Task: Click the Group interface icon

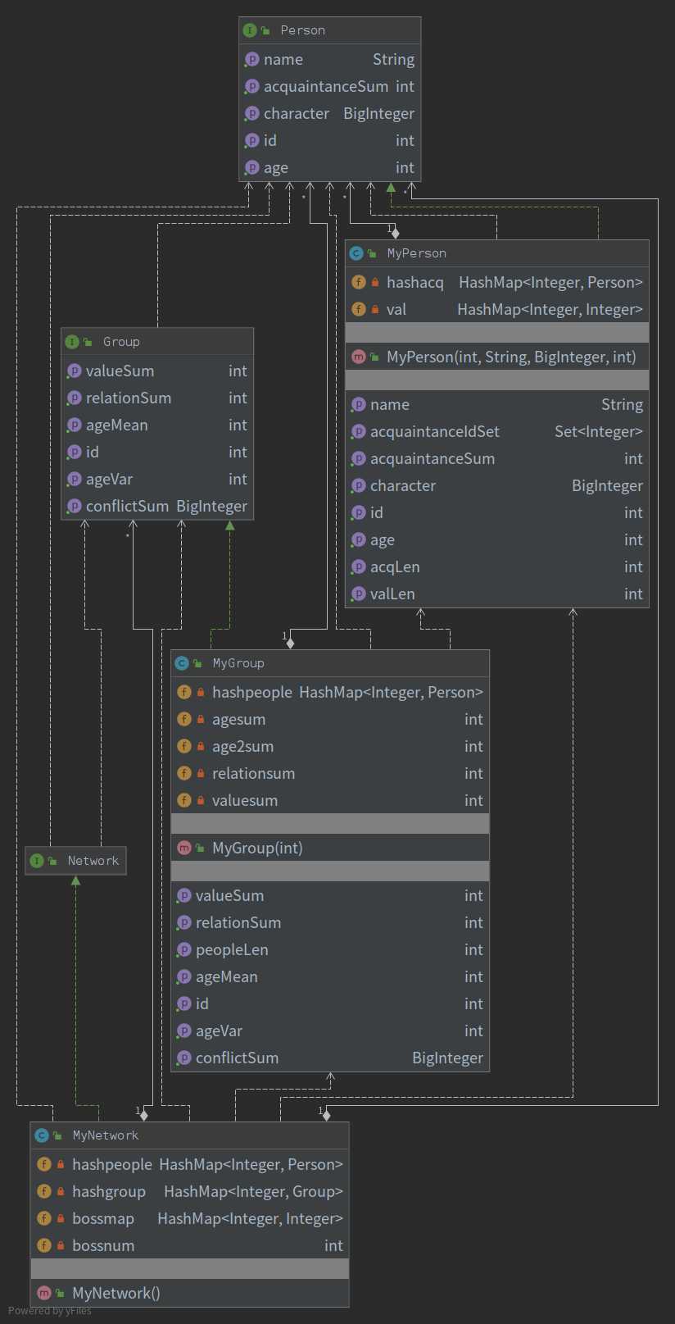Action: point(72,342)
